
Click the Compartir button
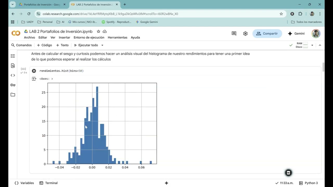pos(267,34)
